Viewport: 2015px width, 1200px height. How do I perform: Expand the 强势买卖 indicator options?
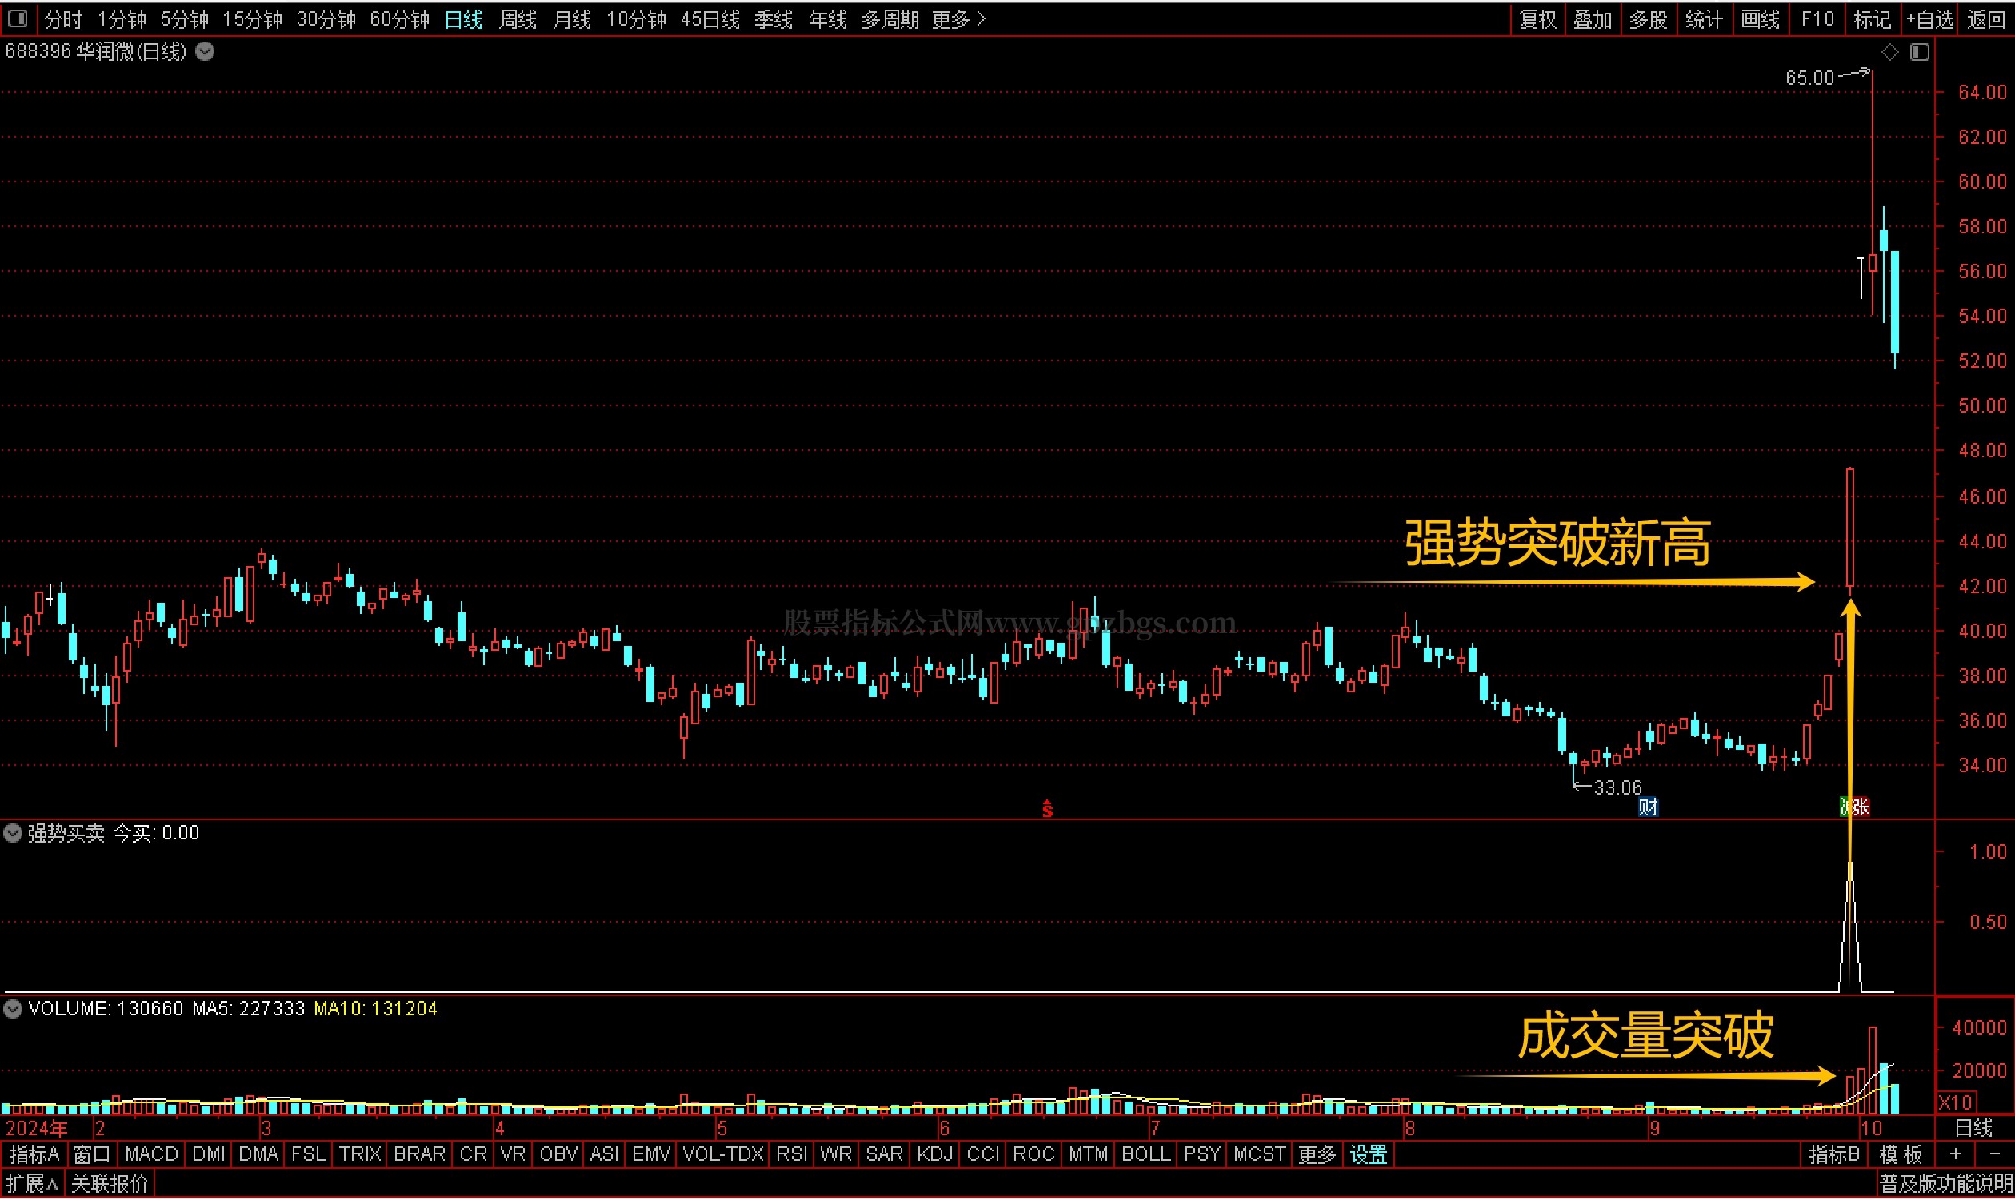pyautogui.click(x=13, y=834)
